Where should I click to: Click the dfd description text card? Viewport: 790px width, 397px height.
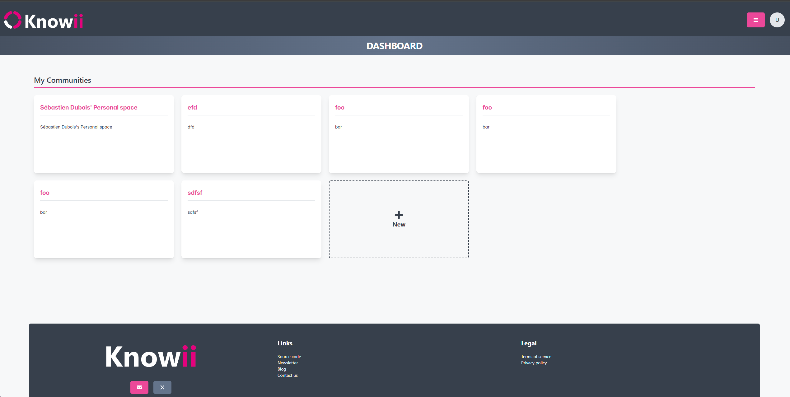point(191,127)
